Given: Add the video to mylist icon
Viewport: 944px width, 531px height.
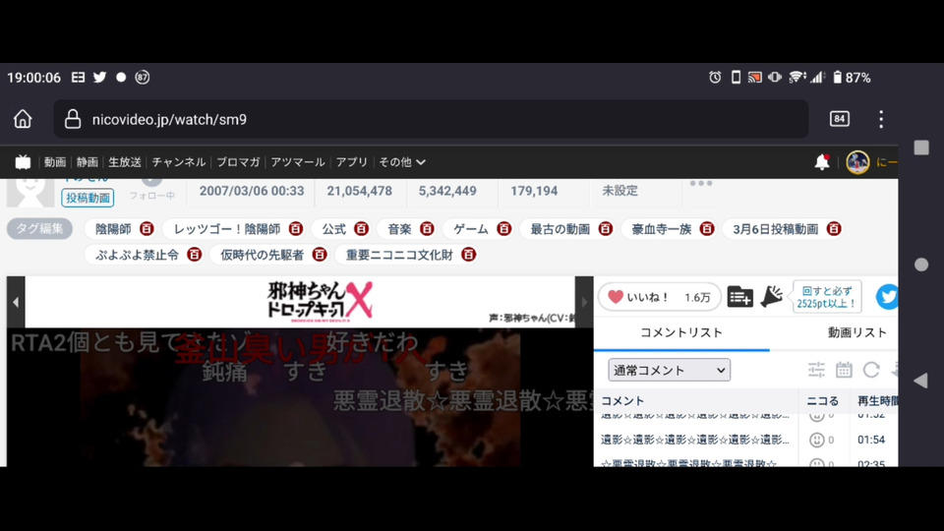Looking at the screenshot, I should [x=739, y=297].
